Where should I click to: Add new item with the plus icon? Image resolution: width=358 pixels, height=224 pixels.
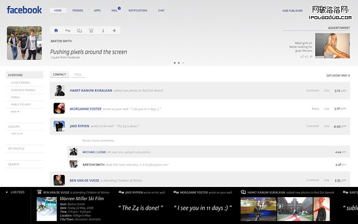(115, 30)
